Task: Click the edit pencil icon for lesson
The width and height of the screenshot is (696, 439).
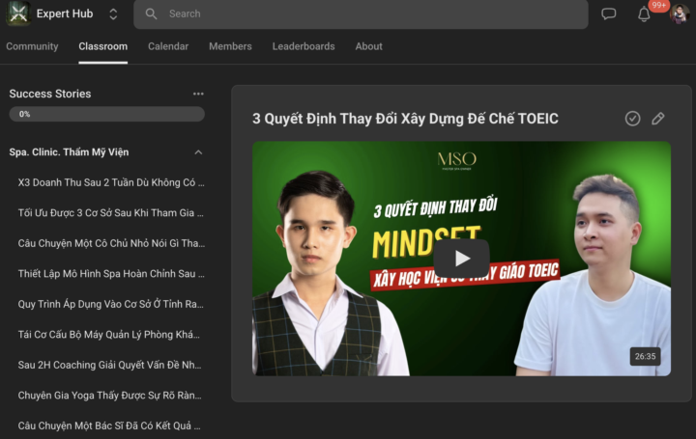Action: tap(658, 119)
